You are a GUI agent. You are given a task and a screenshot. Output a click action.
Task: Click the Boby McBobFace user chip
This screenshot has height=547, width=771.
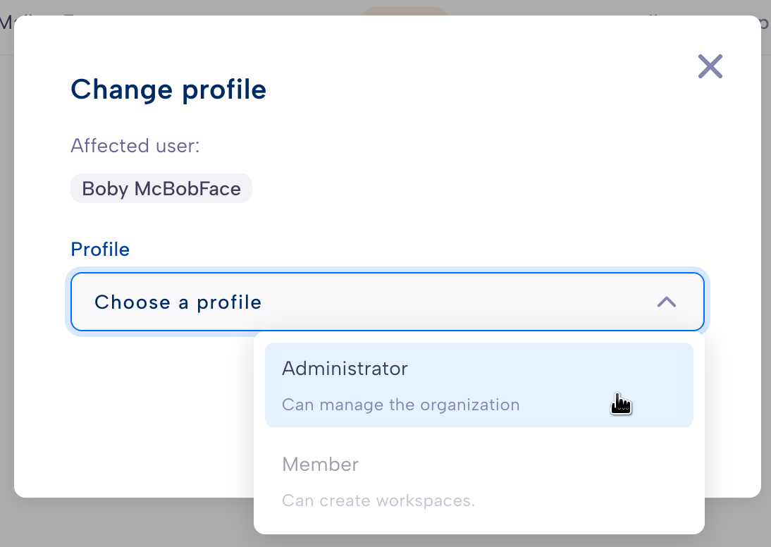click(161, 188)
